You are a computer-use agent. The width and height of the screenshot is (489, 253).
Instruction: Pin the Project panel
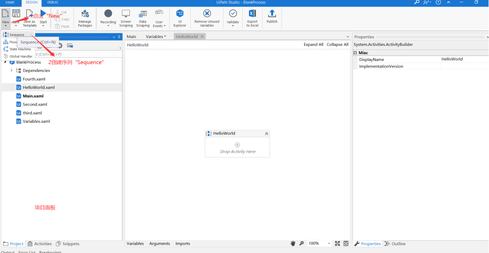coord(119,37)
